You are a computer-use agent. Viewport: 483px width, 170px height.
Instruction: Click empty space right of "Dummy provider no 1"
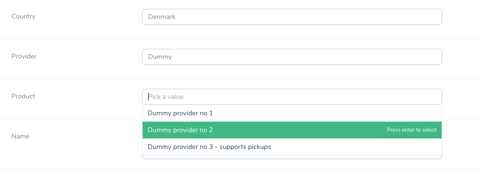[x=326, y=113]
